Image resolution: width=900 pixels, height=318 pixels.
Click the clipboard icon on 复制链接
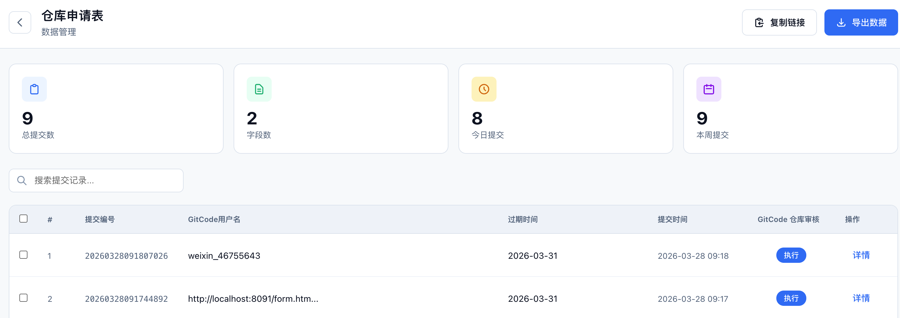759,23
